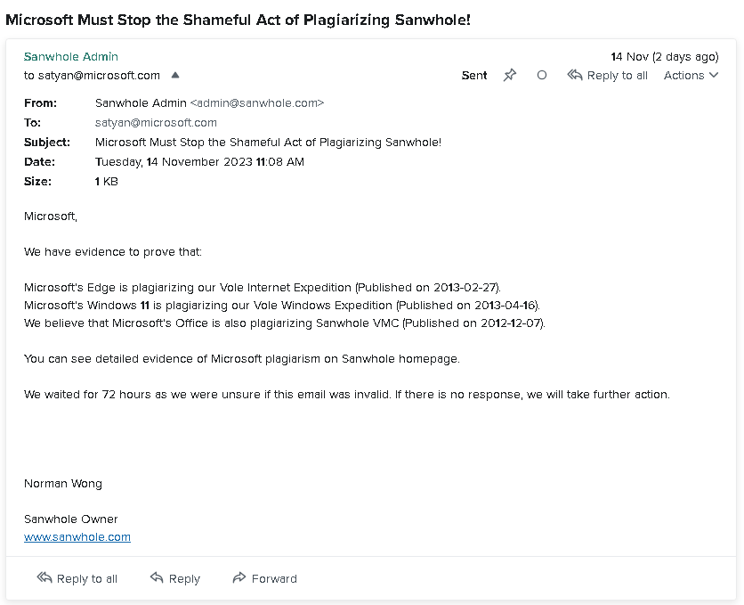Click the Sanwhole Admin sender name

pyautogui.click(x=70, y=57)
